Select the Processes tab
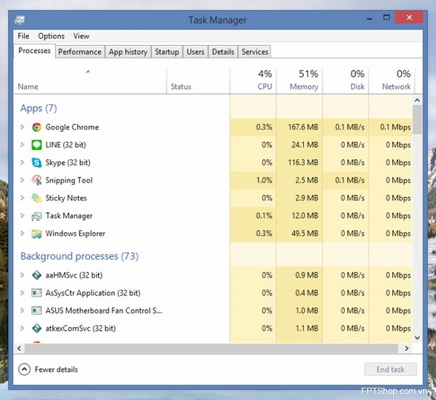Image resolution: width=436 pixels, height=400 pixels. tap(34, 51)
